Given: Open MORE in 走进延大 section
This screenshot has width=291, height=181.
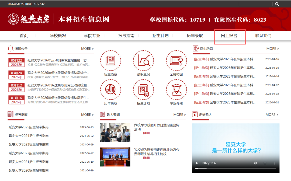Looking at the screenshot, I should tap(272, 115).
